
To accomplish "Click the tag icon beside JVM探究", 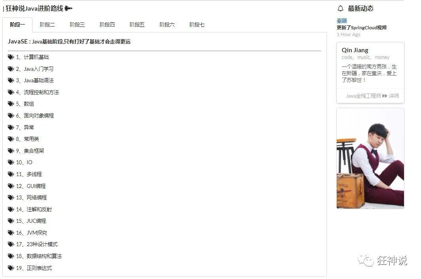I will pyautogui.click(x=11, y=233).
